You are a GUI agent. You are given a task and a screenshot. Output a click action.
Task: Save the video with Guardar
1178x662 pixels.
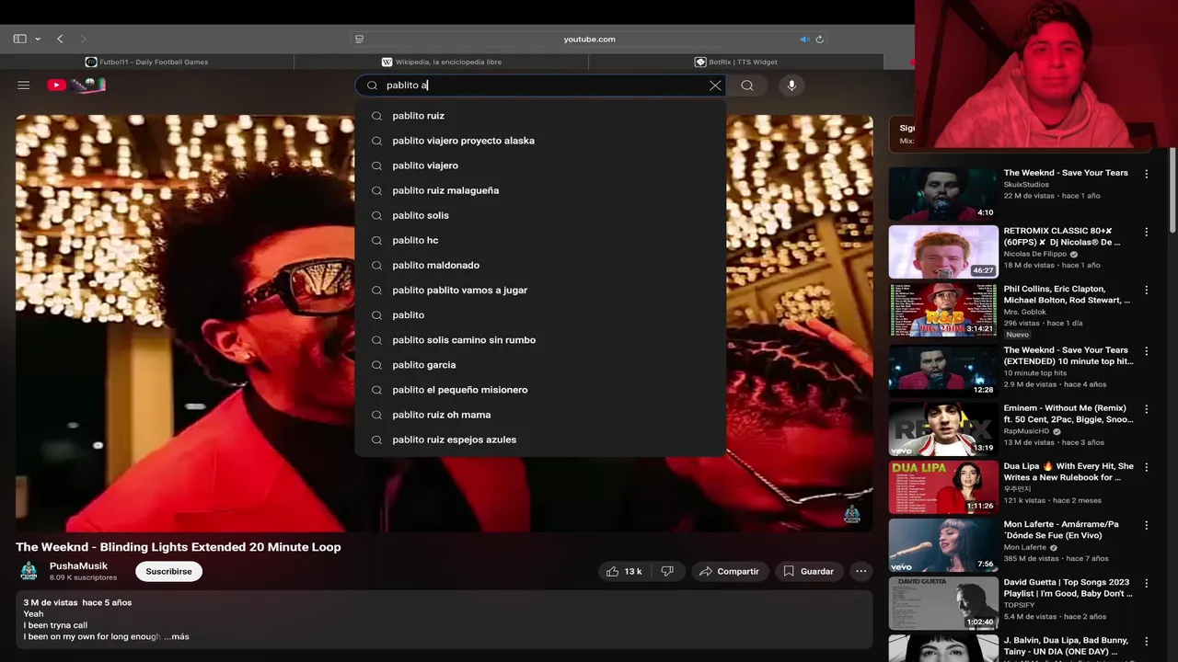coord(808,571)
